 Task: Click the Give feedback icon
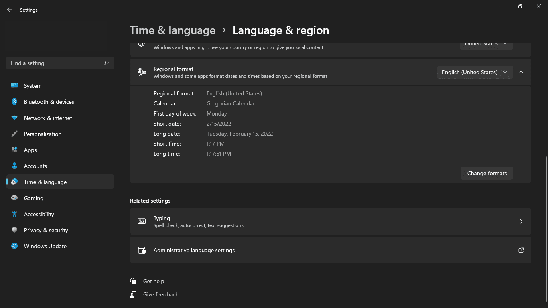pos(134,294)
